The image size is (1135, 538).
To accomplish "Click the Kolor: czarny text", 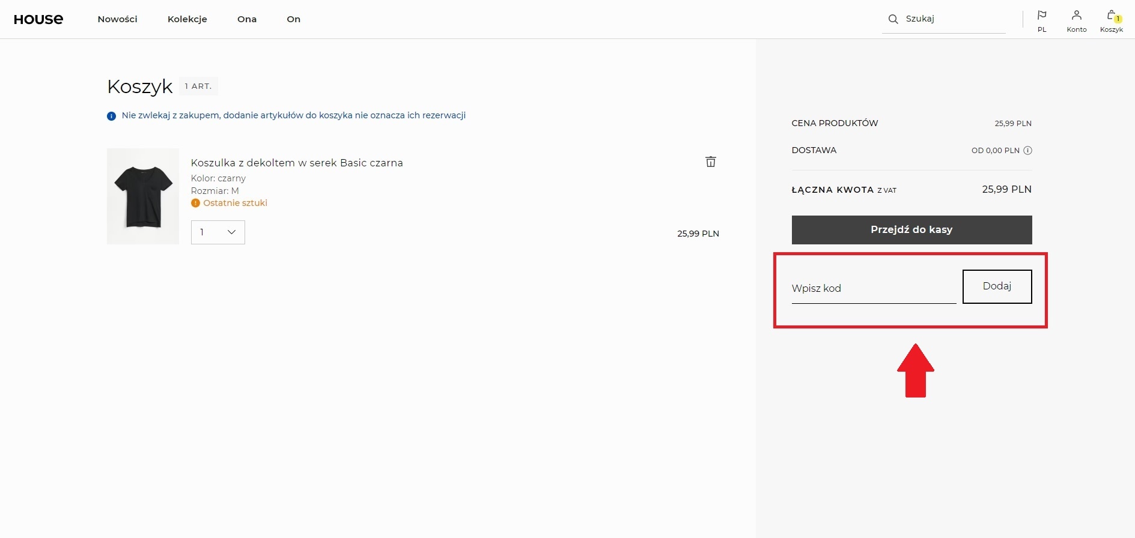I will [x=218, y=178].
